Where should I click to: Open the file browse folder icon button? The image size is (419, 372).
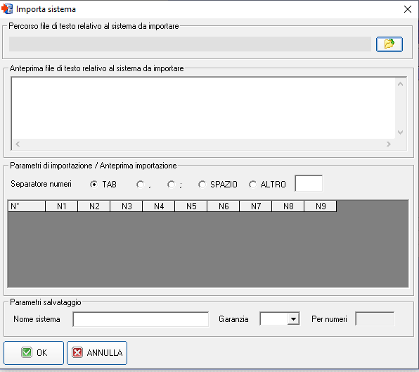click(389, 44)
